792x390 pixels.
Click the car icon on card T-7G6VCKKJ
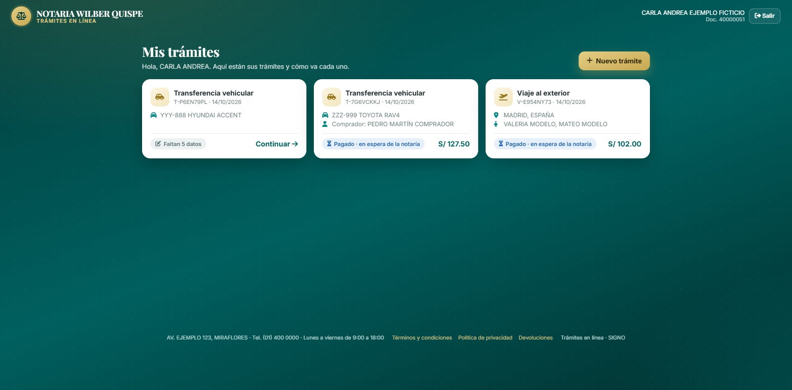pos(332,97)
